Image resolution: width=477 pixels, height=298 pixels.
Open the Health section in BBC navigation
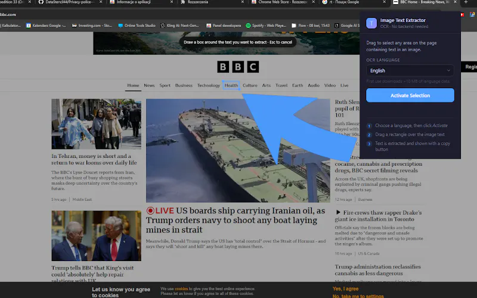[231, 85]
